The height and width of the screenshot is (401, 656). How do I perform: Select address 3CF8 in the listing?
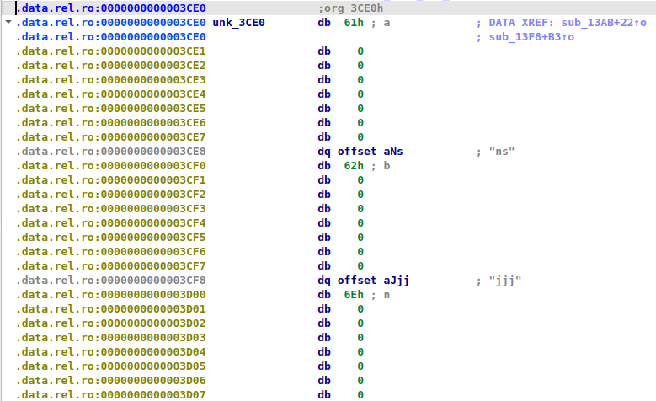click(110, 280)
